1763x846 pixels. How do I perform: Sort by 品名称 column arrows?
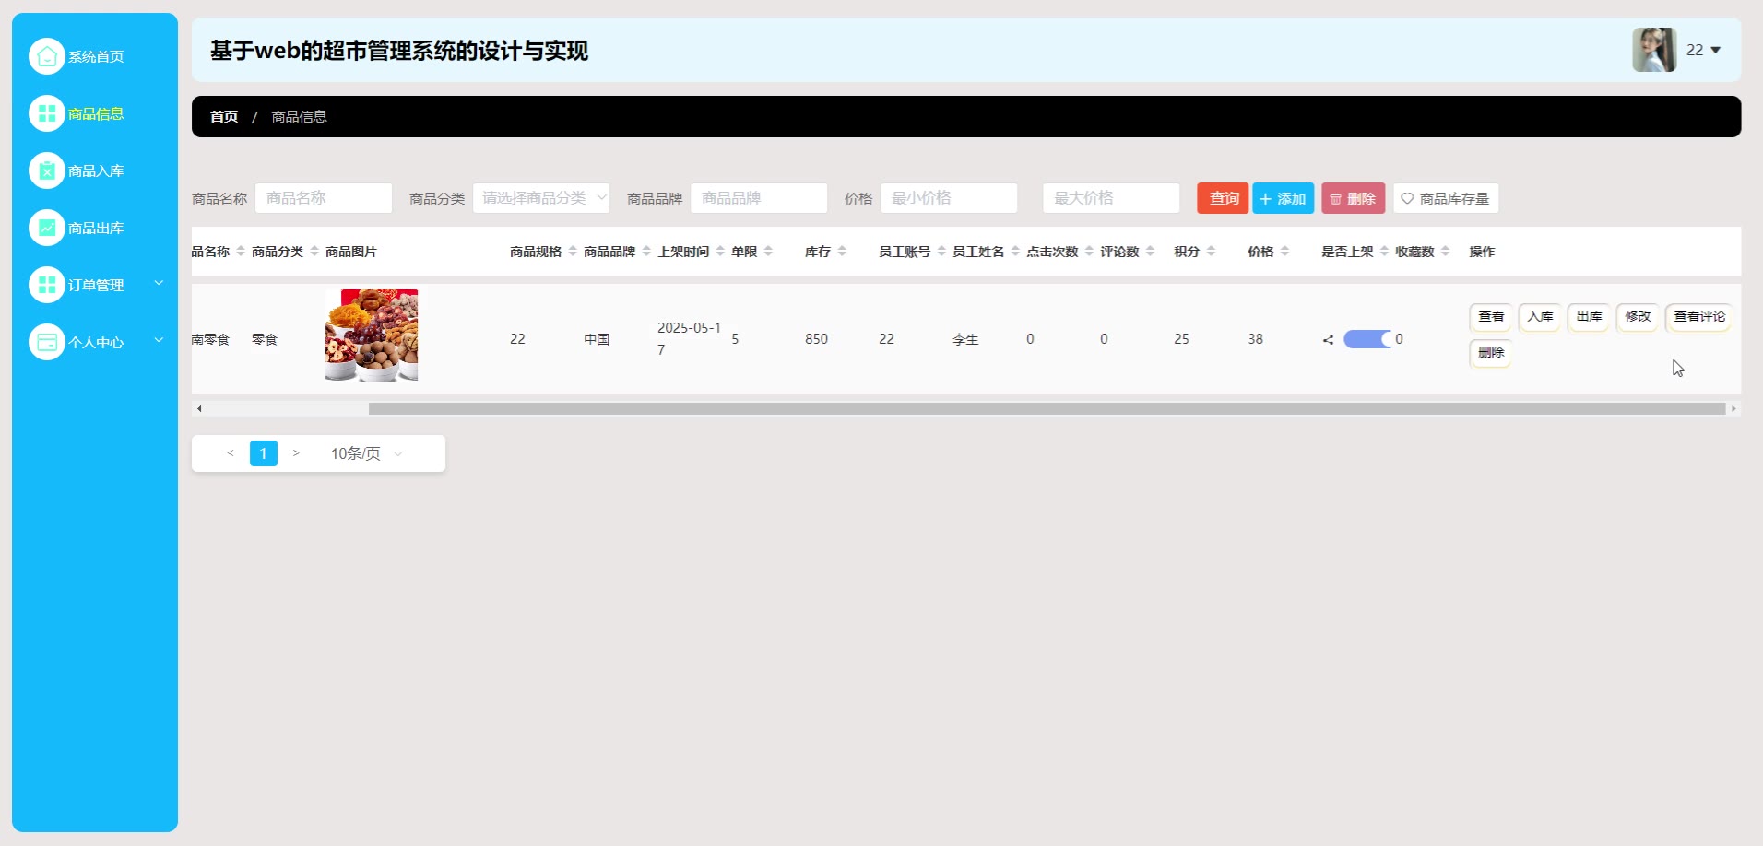pos(241,252)
